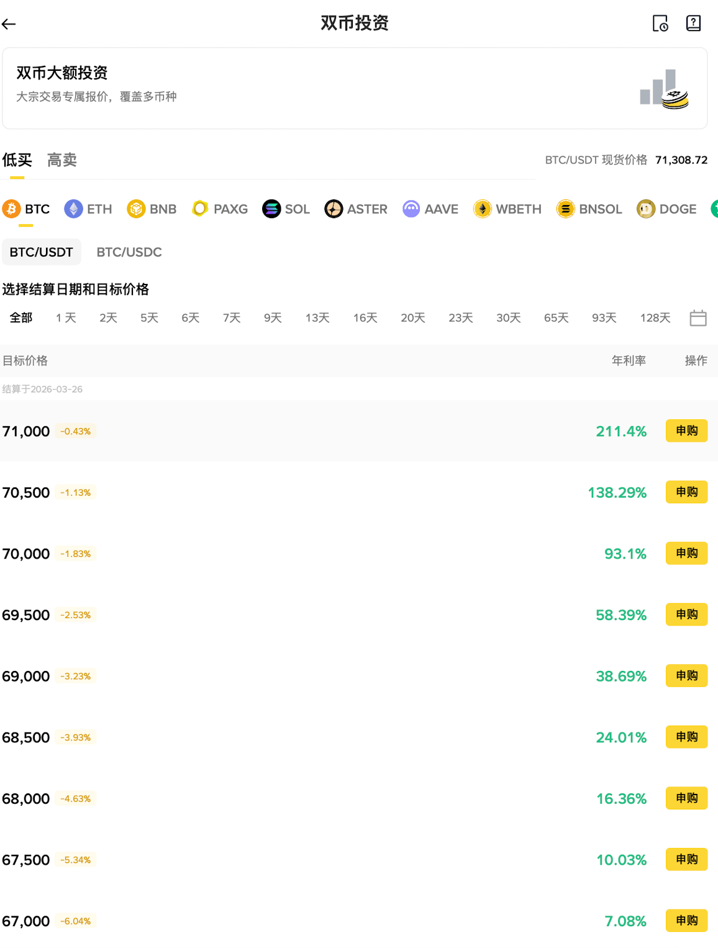Click the back arrow
This screenshot has height=948, width=718.
[9, 24]
